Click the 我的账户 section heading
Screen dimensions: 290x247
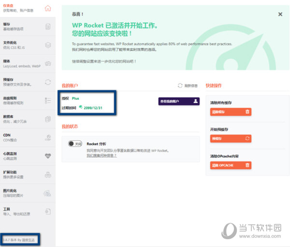point(70,86)
